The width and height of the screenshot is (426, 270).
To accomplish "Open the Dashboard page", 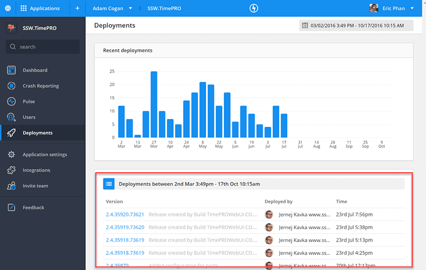I will 35,70.
